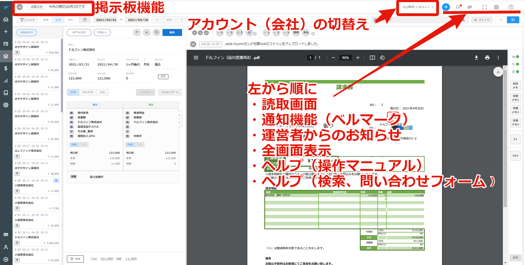525x265 pixels.
Task: Open the dollar payment icon in sidebar
Action: pyautogui.click(x=6, y=68)
